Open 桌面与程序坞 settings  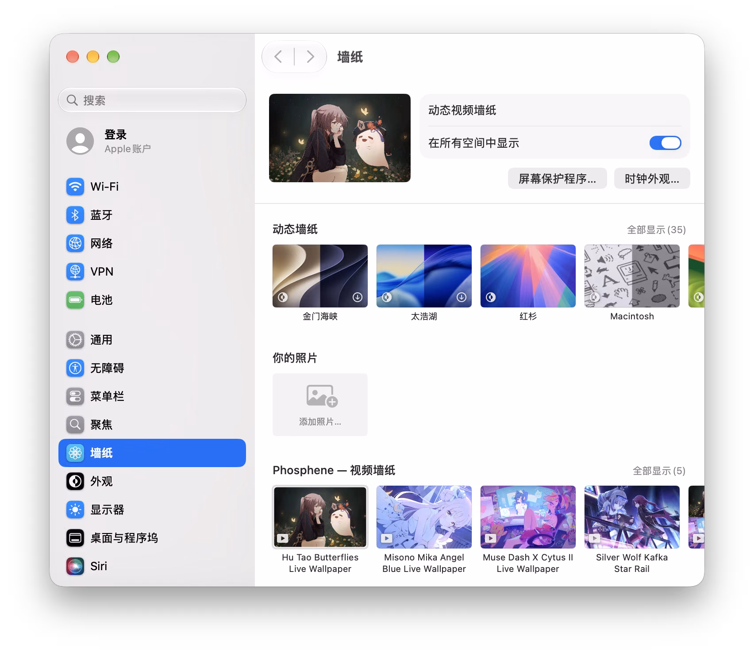[x=152, y=538]
